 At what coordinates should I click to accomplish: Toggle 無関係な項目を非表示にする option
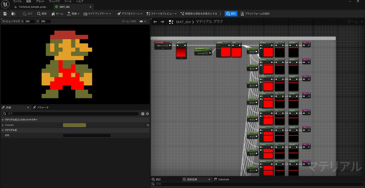199,14
